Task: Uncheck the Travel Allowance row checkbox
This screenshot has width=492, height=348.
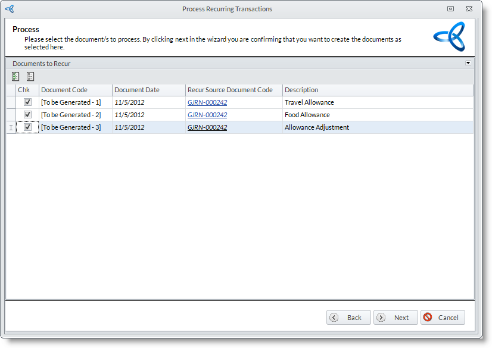Action: [x=27, y=102]
